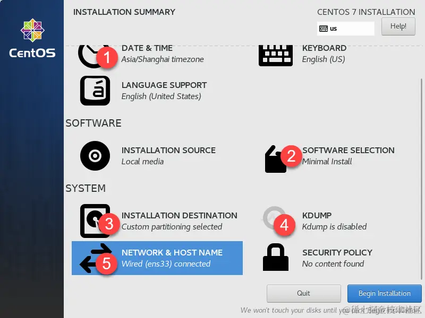Select the KDUMP heading
This screenshot has height=318, width=425.
coord(317,216)
